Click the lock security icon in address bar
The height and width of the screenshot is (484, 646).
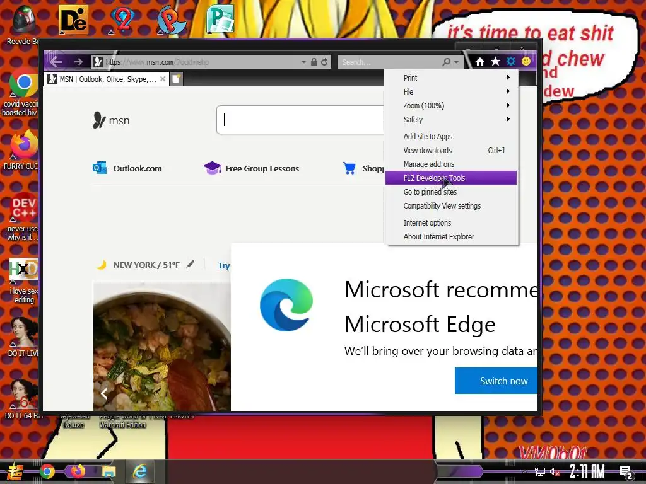pyautogui.click(x=314, y=62)
